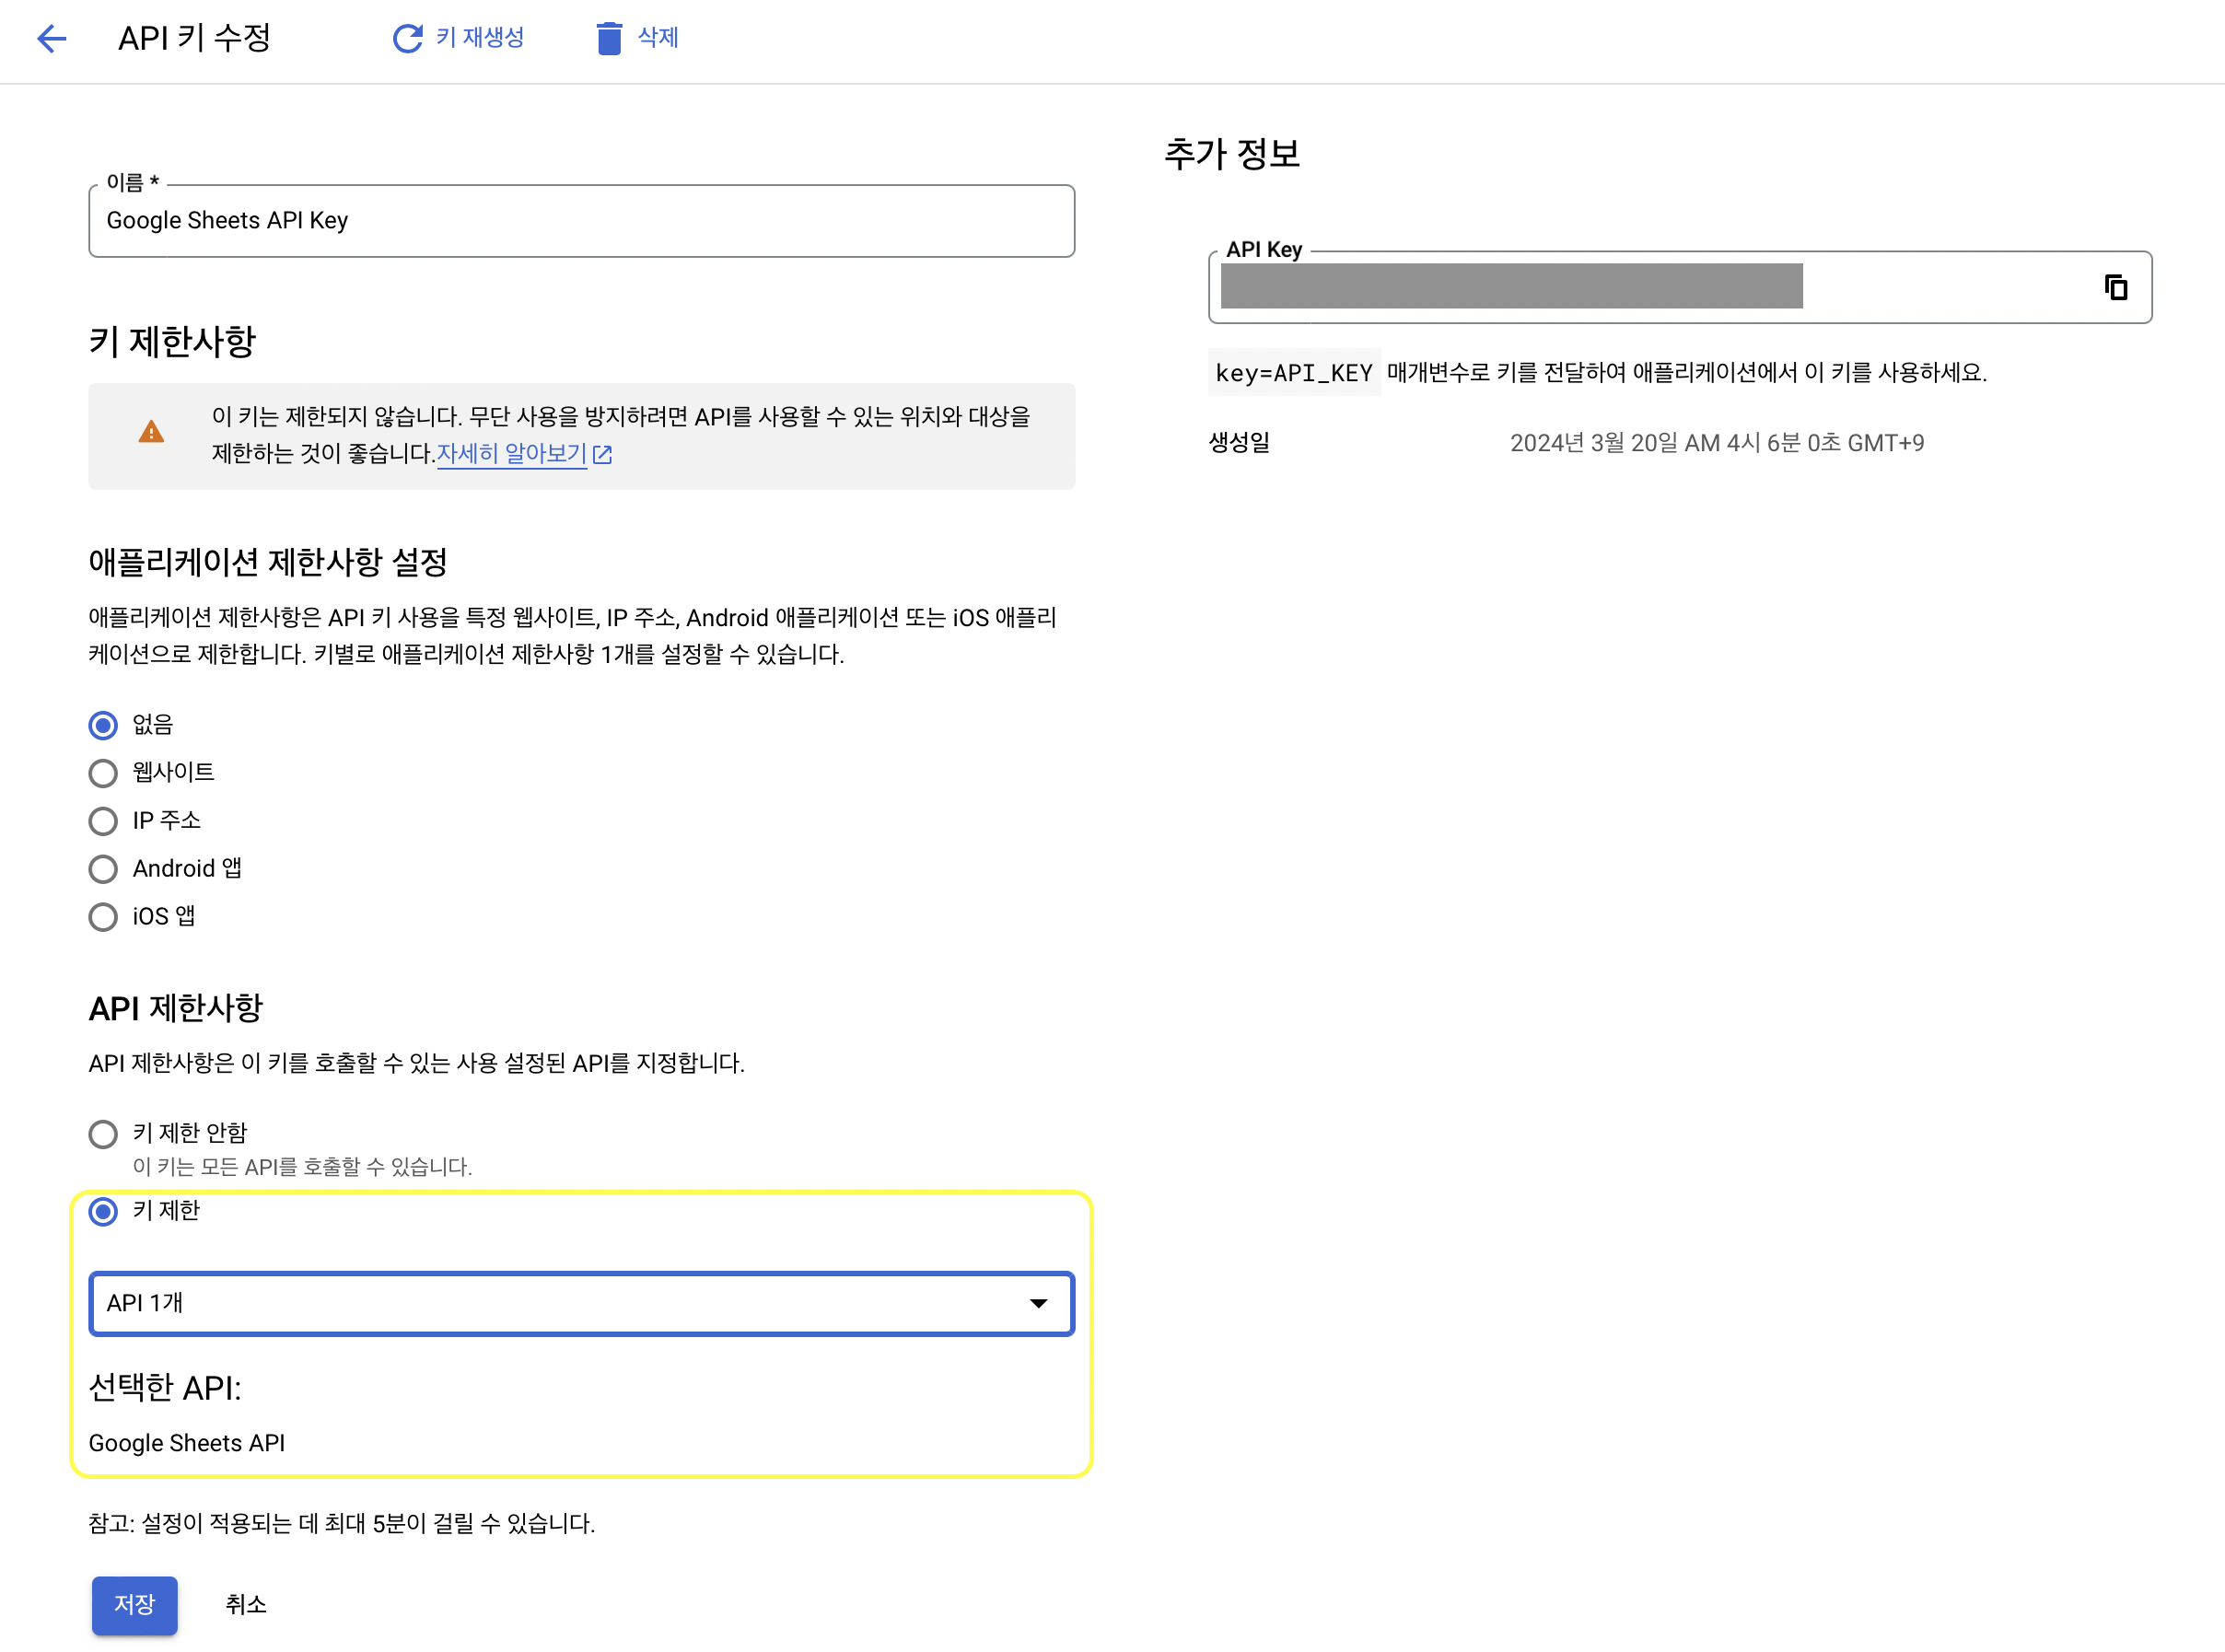Screen dimensions: 2225x1652
Task: Click the external link icon after 자세히 알아보기
Action: tap(602, 455)
